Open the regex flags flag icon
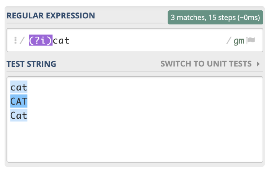Viewport: 269px width, 171px height. tap(251, 40)
